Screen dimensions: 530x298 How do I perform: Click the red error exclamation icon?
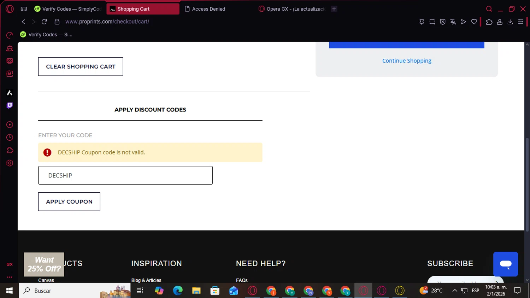(47, 152)
